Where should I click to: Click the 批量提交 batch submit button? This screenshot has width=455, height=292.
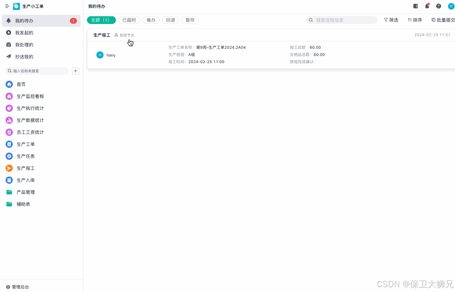click(x=443, y=20)
